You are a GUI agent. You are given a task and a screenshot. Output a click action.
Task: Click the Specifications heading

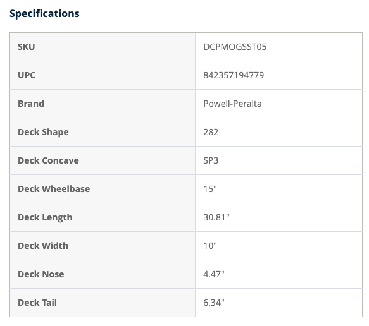44,13
